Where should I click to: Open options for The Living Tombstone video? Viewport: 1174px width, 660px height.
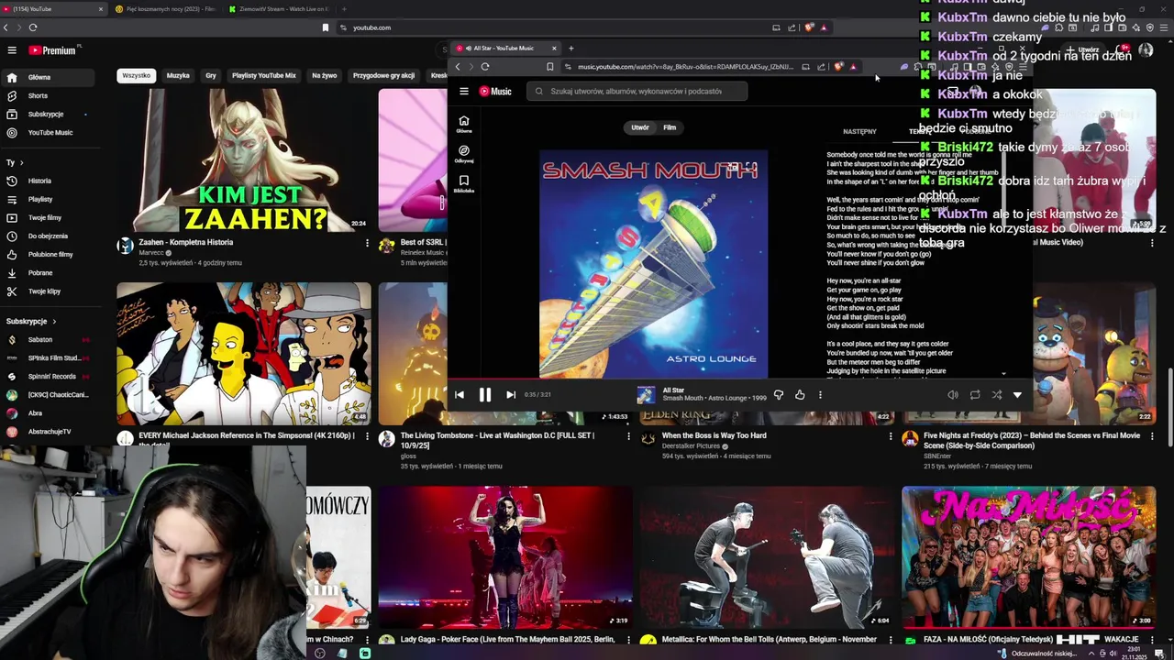click(628, 436)
